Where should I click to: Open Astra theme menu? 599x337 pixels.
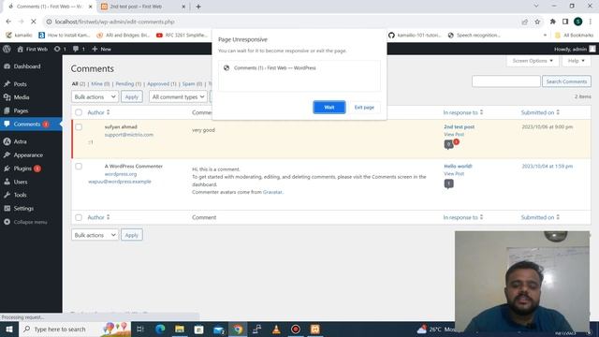coord(21,141)
